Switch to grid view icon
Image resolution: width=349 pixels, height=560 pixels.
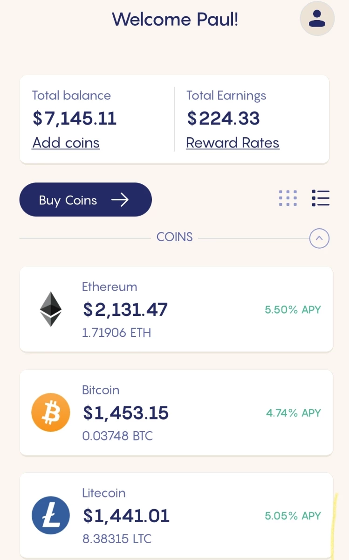[288, 198]
